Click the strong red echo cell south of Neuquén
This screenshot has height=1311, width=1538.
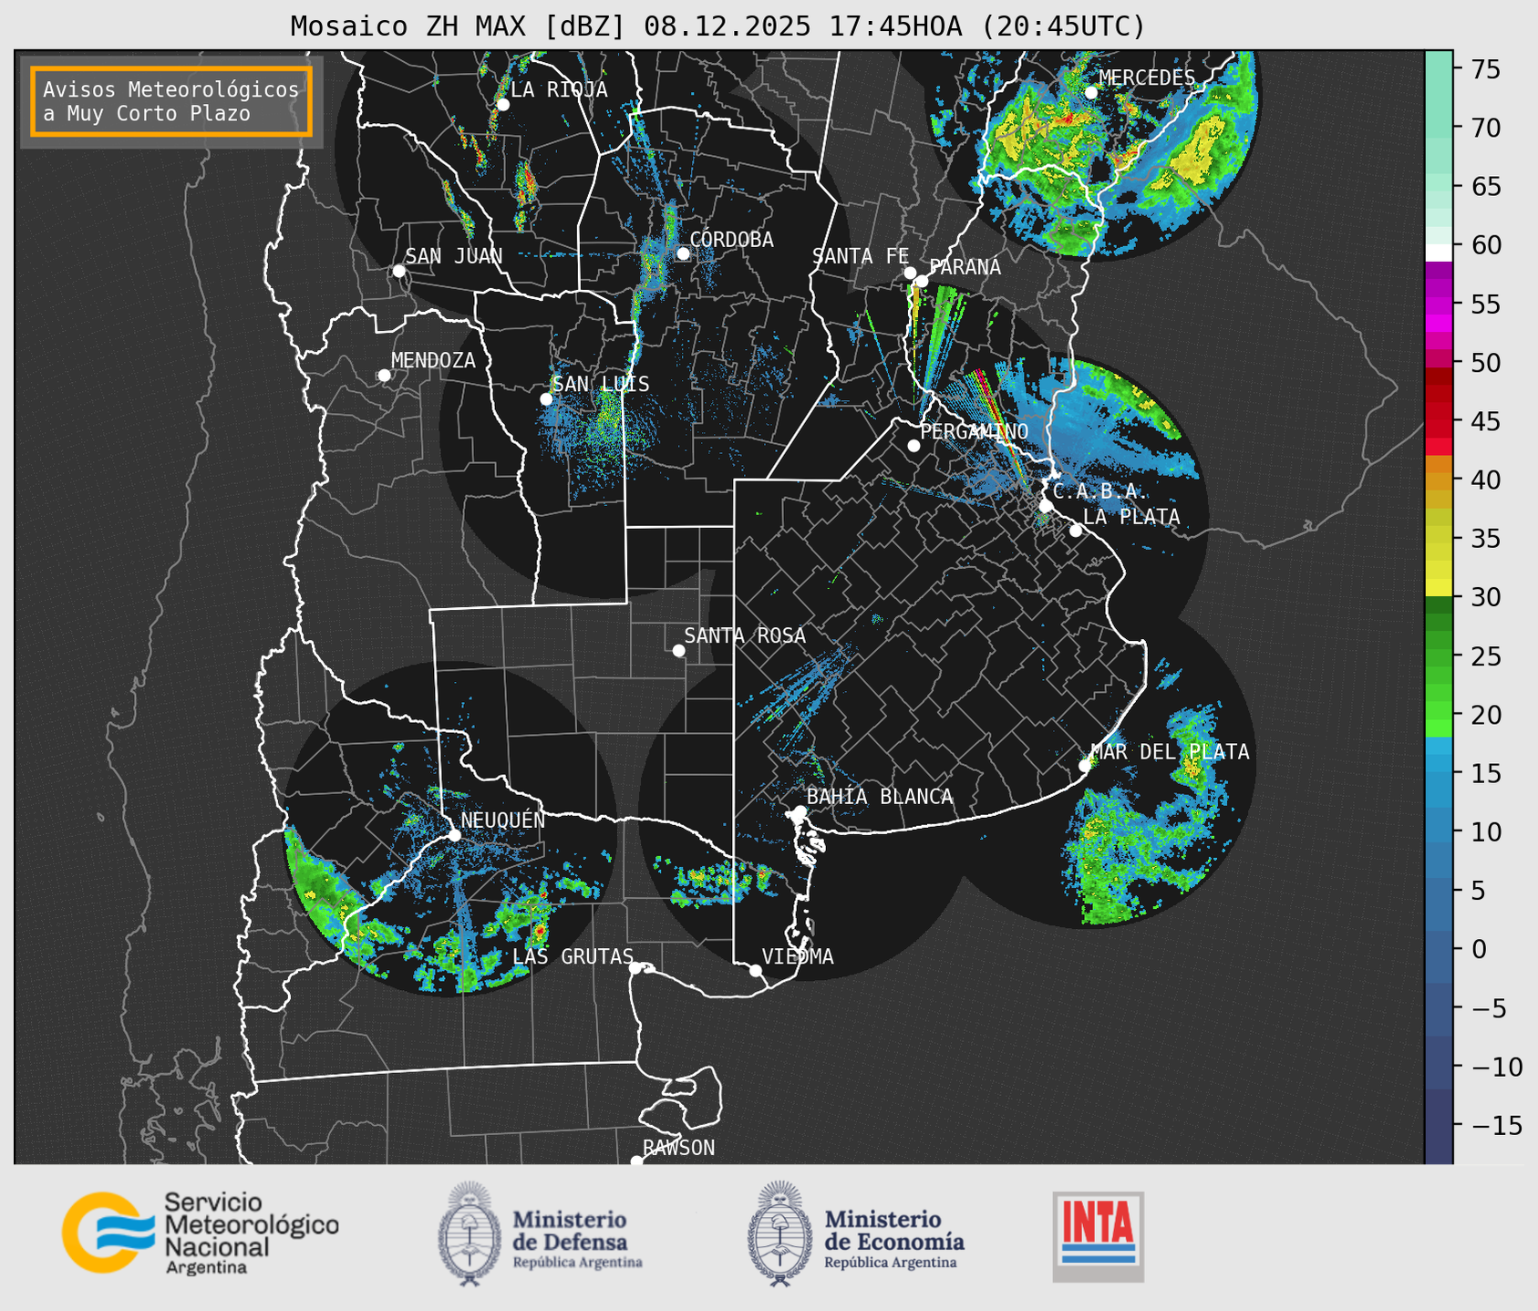tap(540, 931)
